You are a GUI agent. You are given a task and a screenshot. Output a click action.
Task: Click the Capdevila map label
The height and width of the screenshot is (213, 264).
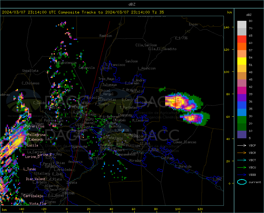point(87,68)
